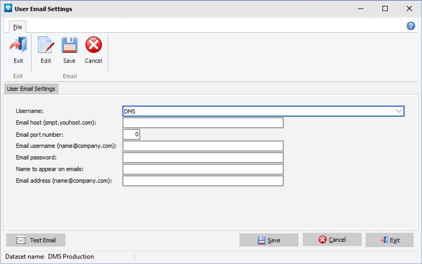Select the Name to appear on emails field
The height and width of the screenshot is (264, 422).
coord(203,169)
